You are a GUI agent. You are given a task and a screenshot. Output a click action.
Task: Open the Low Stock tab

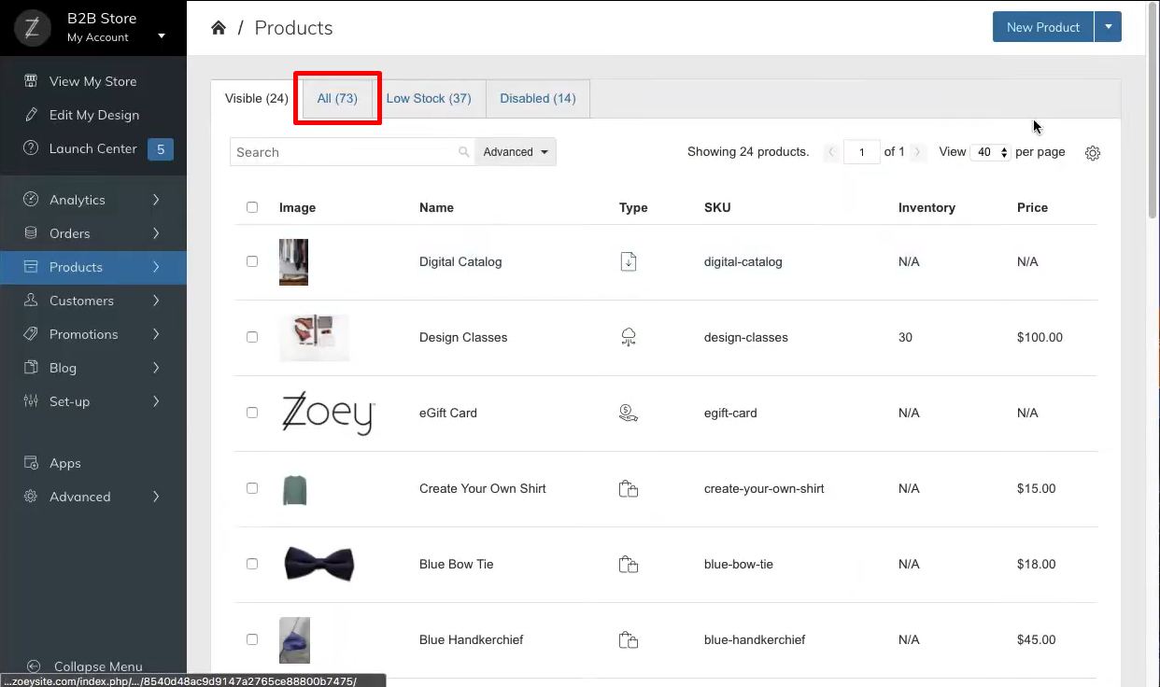[429, 98]
